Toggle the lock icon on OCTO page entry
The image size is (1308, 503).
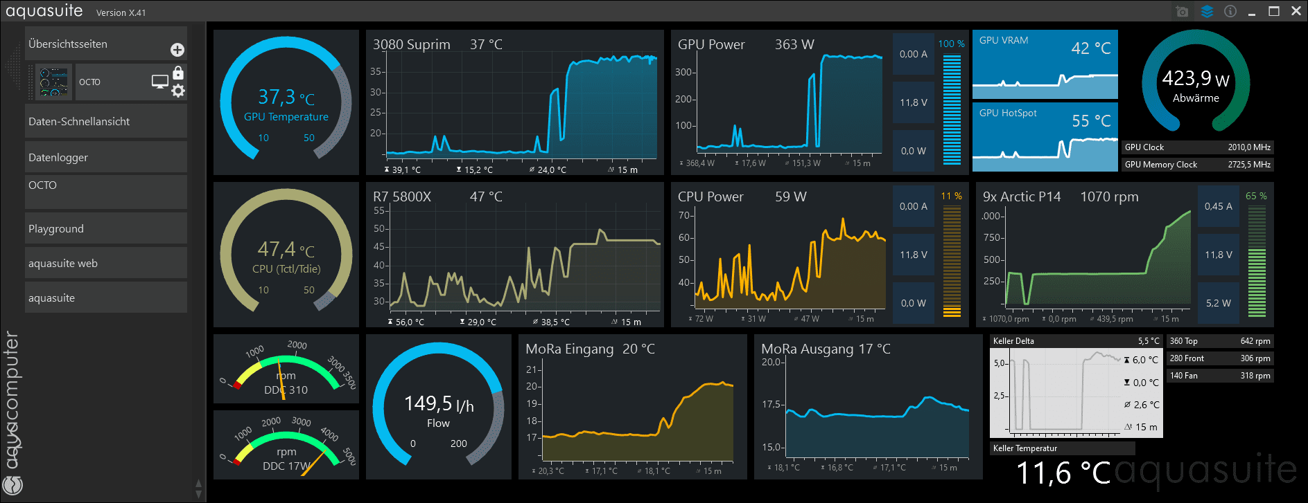(178, 73)
